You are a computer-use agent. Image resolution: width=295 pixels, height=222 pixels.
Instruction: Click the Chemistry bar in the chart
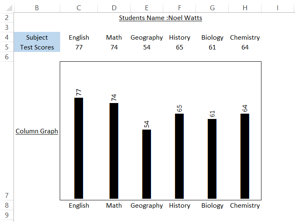tap(245, 155)
